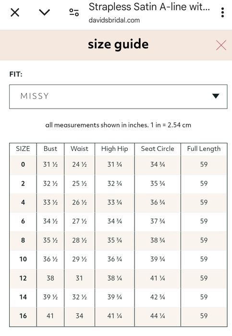Click the dropdown arrow triangle
This screenshot has height=336, width=232.
coord(216,96)
